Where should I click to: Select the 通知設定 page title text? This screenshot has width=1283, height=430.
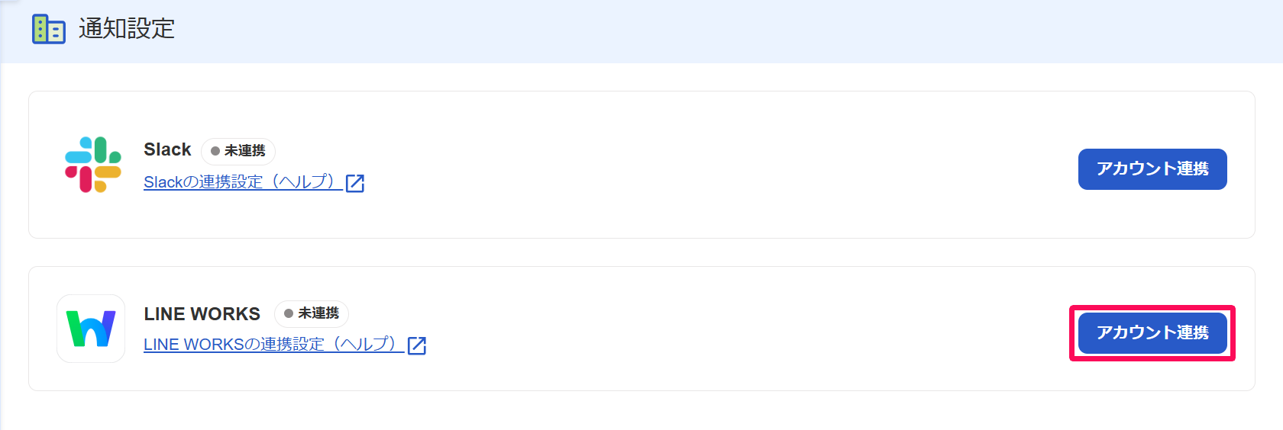click(x=127, y=29)
